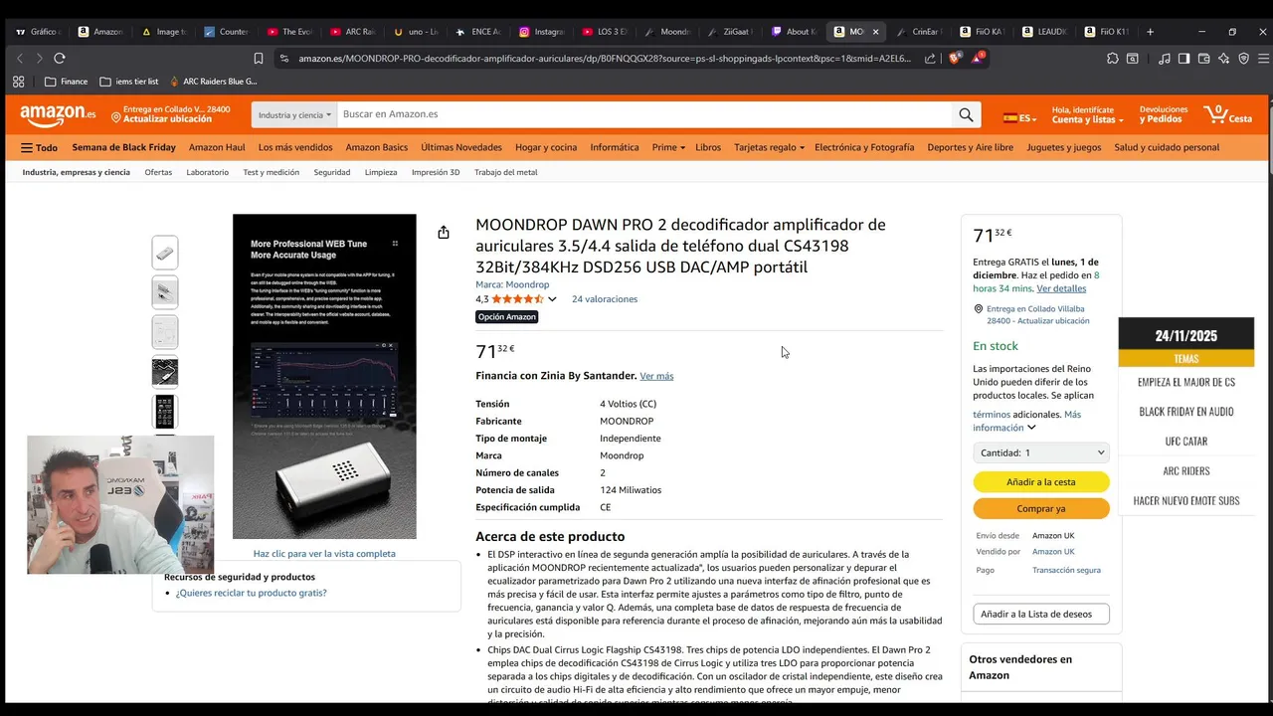
Task: Expand the Industria y ciencia search category dropdown
Action: 294,115
